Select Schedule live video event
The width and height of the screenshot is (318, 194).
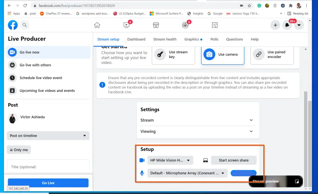click(x=48, y=78)
